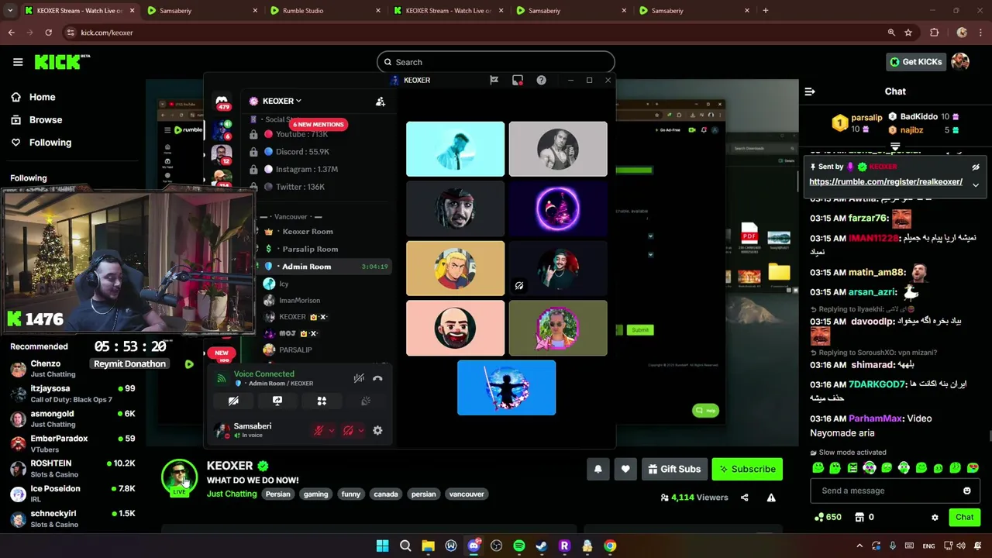
Task: Click the KICK logo
Action: point(62,62)
